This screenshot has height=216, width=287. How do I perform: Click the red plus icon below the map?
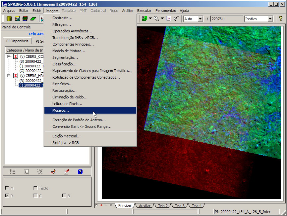[x=101, y=205]
